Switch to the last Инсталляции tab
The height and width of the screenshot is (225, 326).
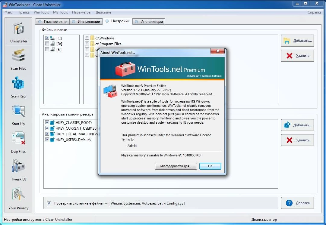click(x=149, y=22)
